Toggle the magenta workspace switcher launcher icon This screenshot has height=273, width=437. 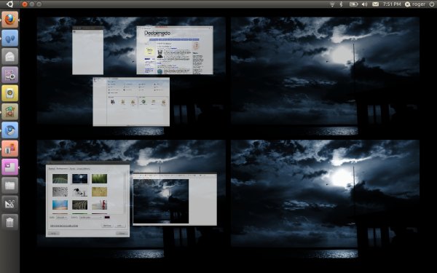click(9, 167)
